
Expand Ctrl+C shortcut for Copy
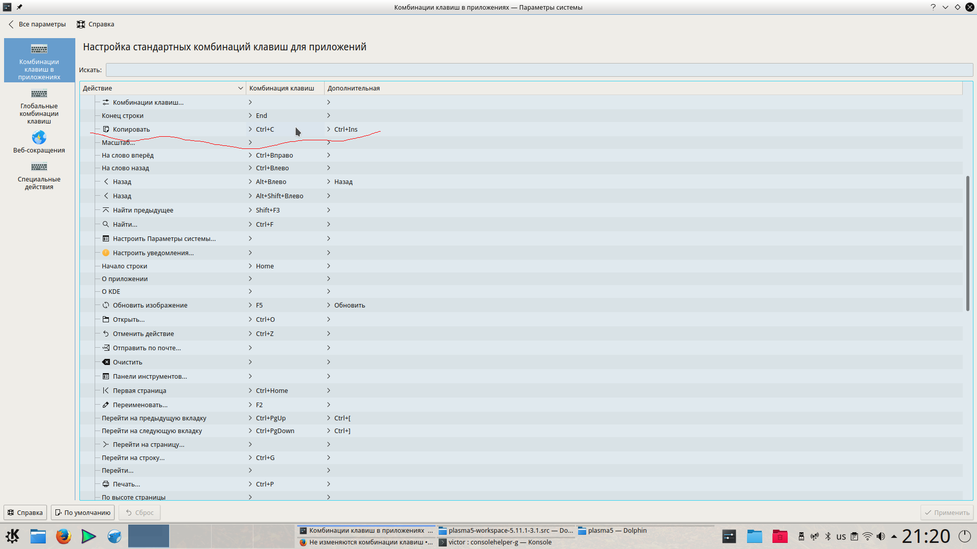click(250, 130)
